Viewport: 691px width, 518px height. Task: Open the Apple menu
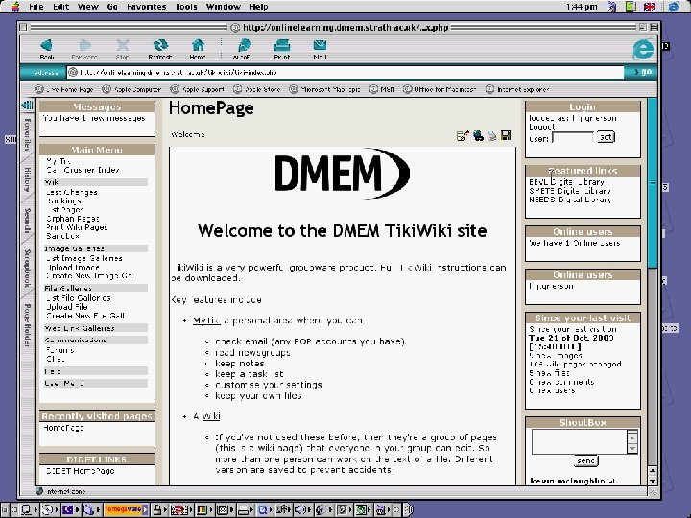pos(15,6)
